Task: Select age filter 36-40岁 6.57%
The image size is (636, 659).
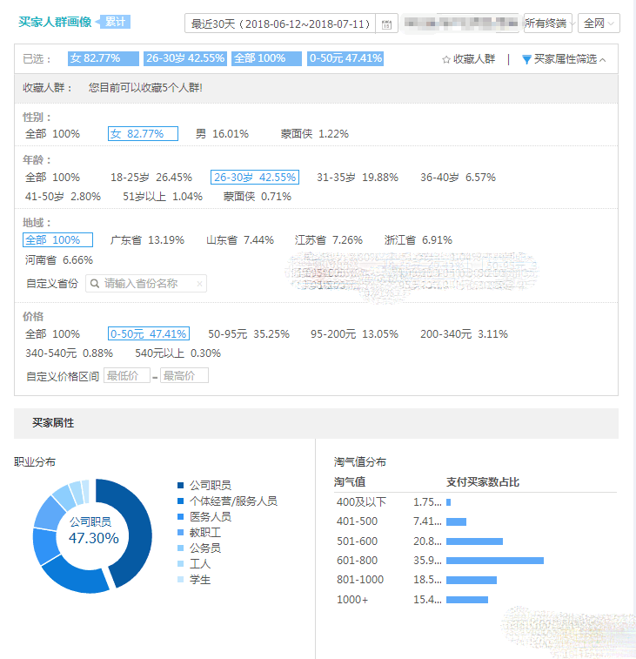Action: click(458, 178)
